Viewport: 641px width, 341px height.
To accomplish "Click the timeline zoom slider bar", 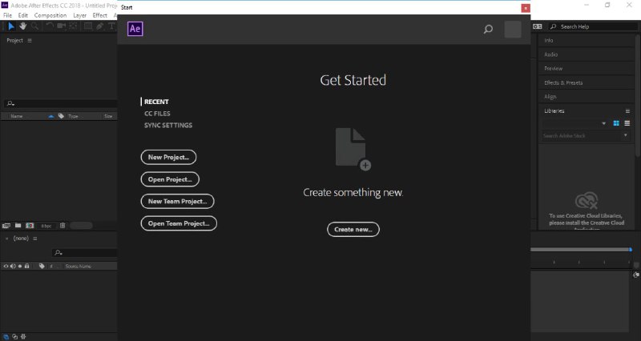I will click(580, 249).
